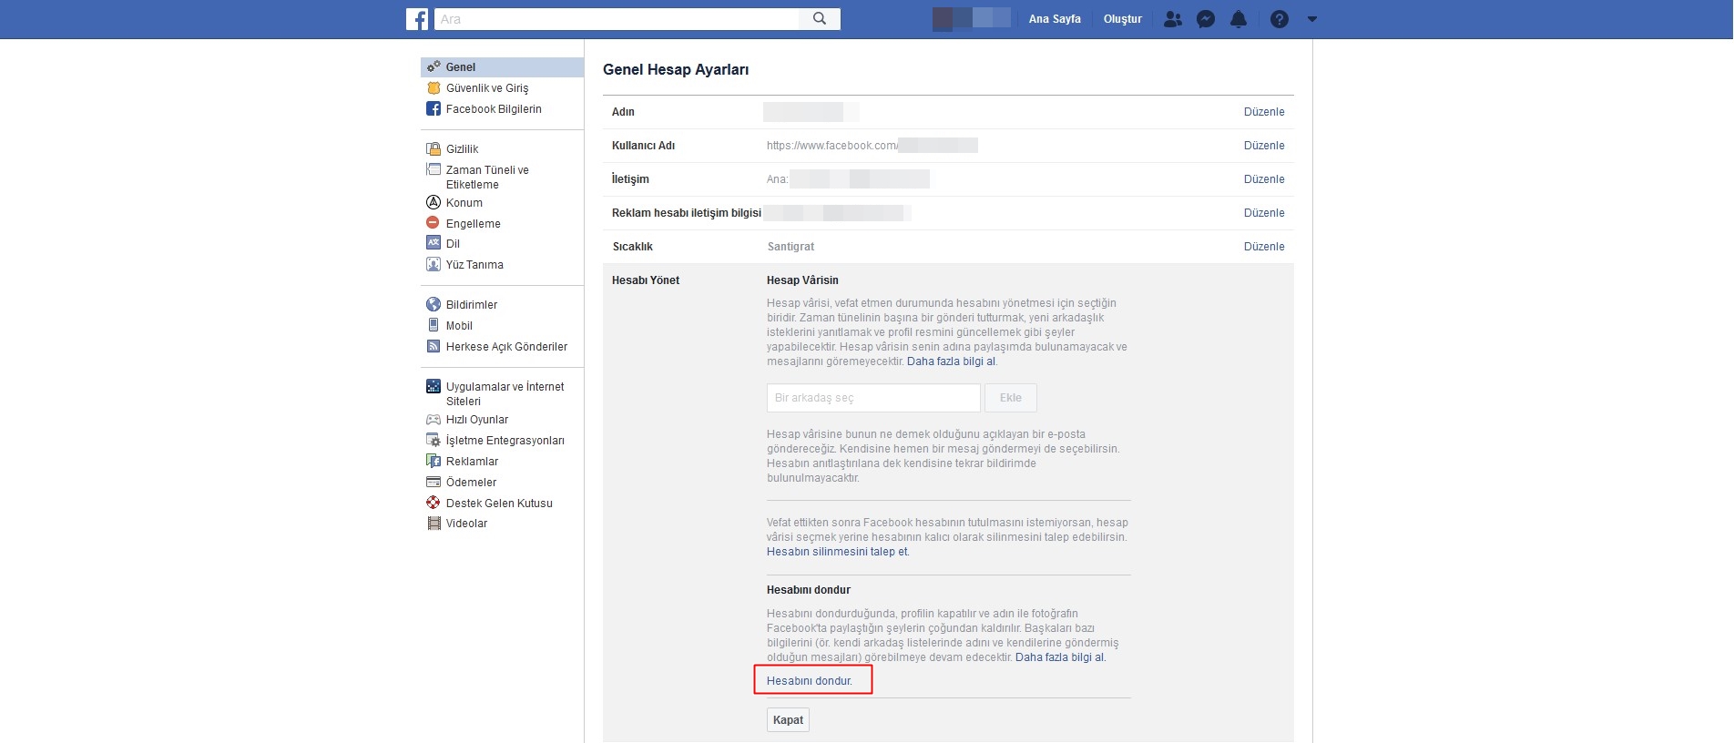
Task: Click Hesabın silinmesini talep et link
Action: tap(837, 552)
